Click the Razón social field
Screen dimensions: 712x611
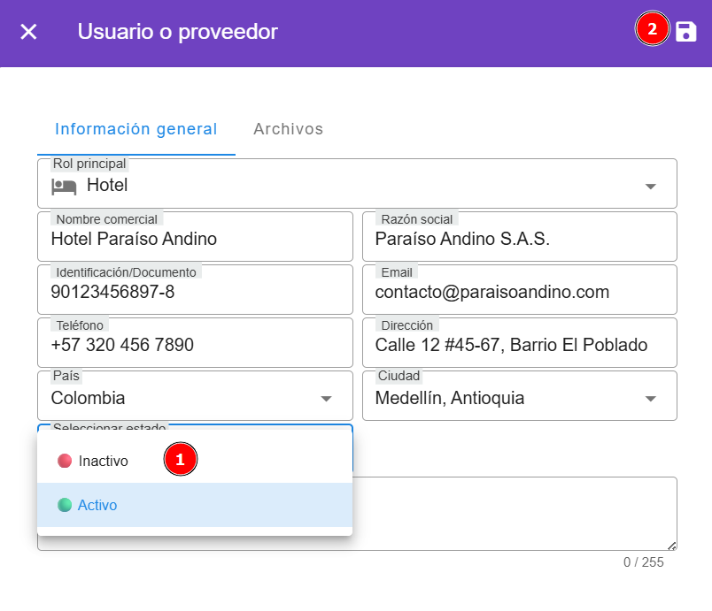tap(519, 239)
